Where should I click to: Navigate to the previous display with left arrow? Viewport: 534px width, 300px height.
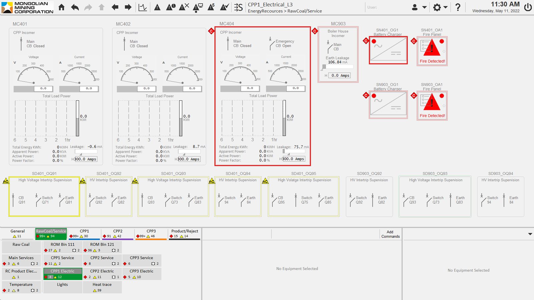pyautogui.click(x=115, y=7)
